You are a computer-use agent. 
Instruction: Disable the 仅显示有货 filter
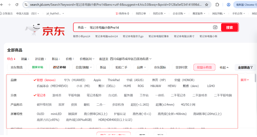(204, 67)
